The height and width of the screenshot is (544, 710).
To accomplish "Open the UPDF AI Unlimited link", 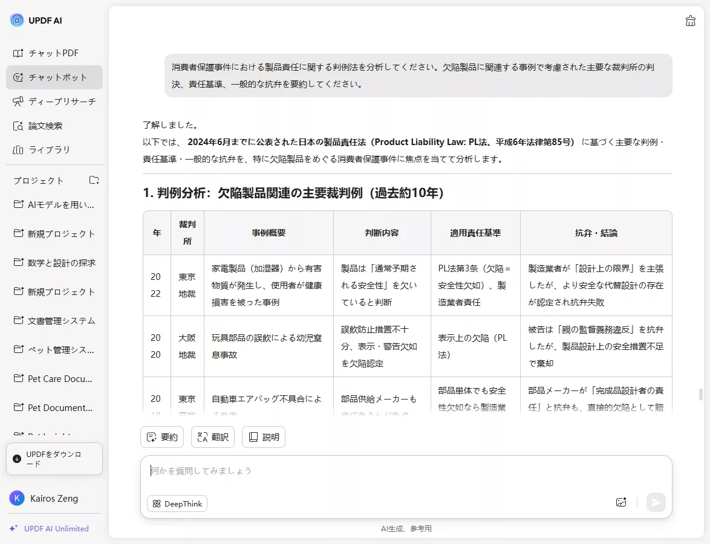I will point(49,528).
